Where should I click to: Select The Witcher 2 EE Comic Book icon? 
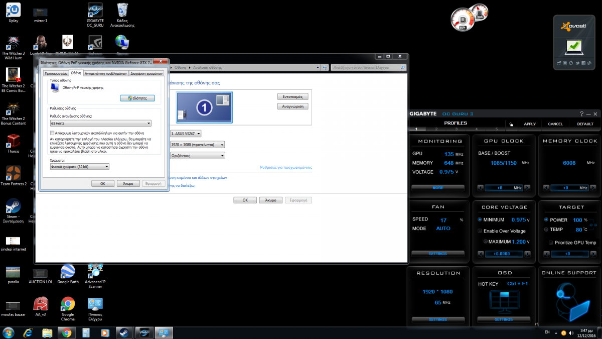(14, 80)
